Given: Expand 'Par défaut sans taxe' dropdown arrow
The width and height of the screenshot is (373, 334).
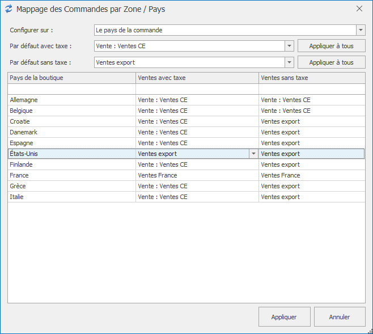Looking at the screenshot, I should pyautogui.click(x=289, y=62).
